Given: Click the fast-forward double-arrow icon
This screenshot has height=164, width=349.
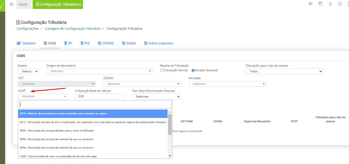Looking at the screenshot, I should (311, 4).
